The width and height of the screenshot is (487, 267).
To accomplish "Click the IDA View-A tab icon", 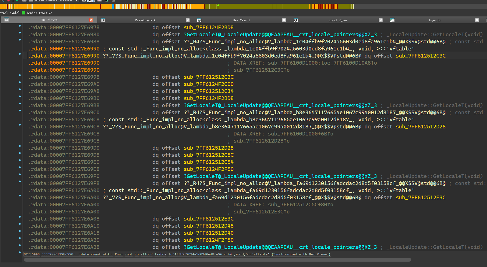I will [x=7, y=20].
